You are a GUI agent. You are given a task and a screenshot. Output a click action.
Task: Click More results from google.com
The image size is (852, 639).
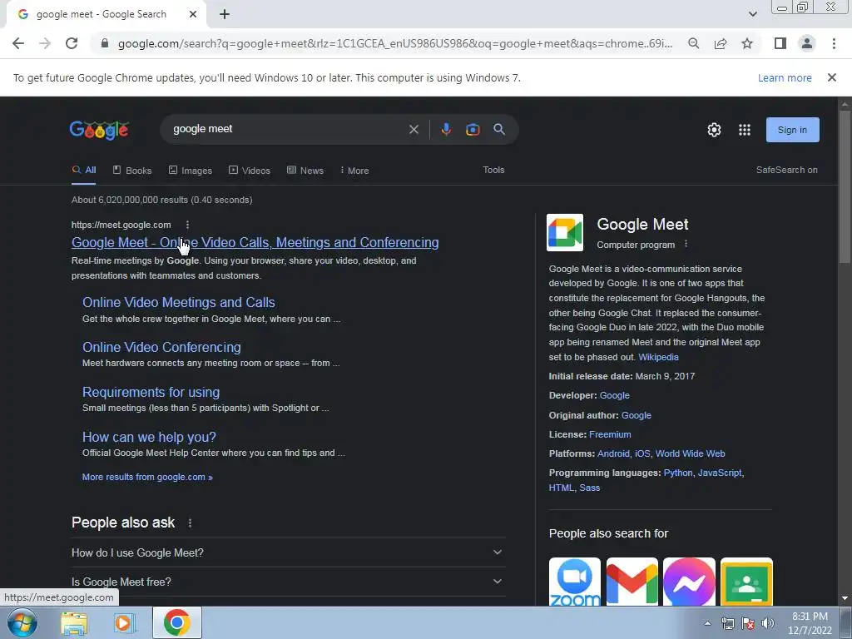[x=147, y=477]
